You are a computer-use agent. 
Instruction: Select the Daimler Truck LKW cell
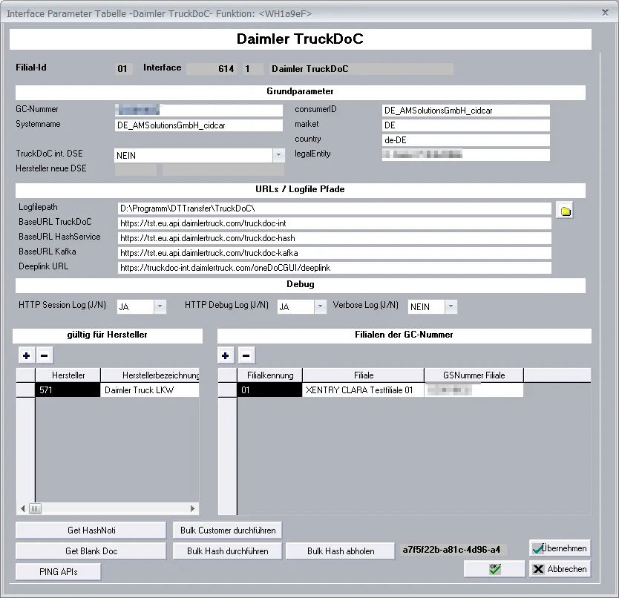(150, 390)
